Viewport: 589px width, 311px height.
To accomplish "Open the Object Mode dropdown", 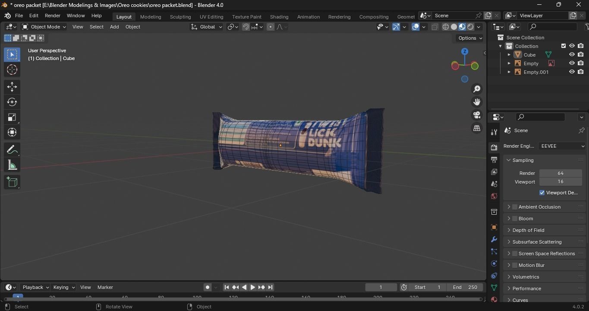I will click(x=44, y=27).
